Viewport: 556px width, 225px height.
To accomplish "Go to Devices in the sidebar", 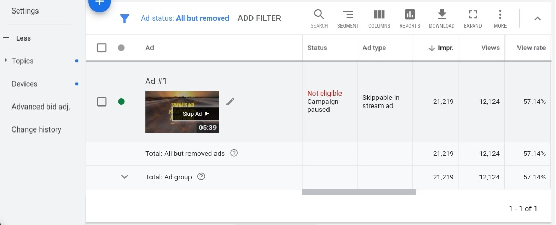I will pyautogui.click(x=24, y=84).
